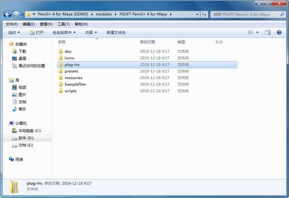Screen dimensions: 289x198
Task: Open the 音乐 library
Action: [x=22, y=109]
